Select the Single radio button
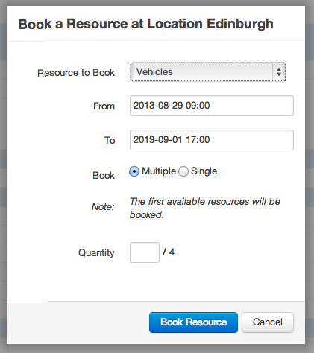314x353 pixels. (183, 171)
